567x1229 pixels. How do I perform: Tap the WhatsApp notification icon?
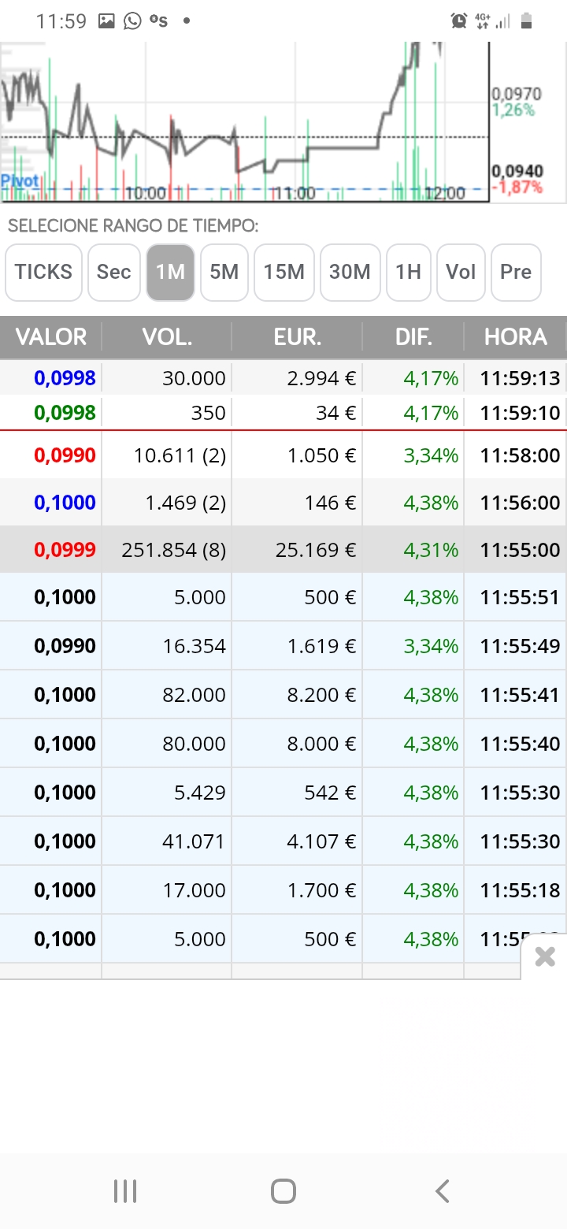point(132,21)
